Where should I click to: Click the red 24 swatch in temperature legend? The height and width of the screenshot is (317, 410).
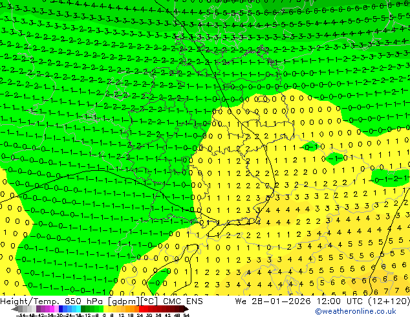point(141,309)
